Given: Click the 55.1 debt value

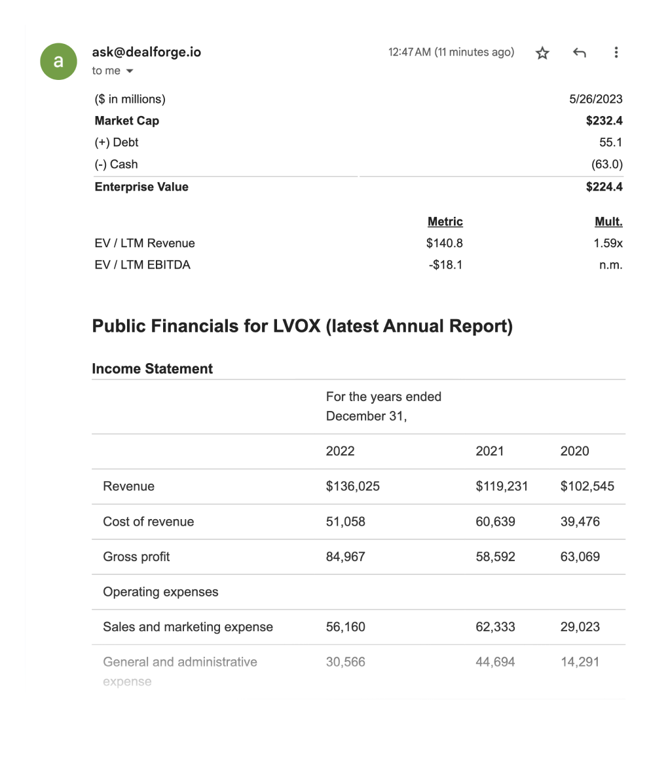Looking at the screenshot, I should tap(610, 142).
